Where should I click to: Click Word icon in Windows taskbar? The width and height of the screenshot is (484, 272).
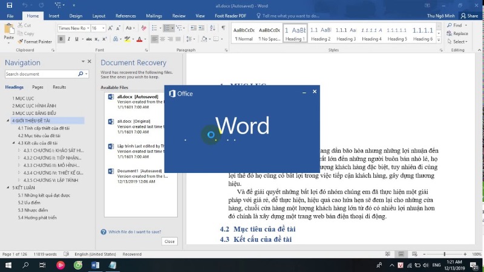point(95,265)
